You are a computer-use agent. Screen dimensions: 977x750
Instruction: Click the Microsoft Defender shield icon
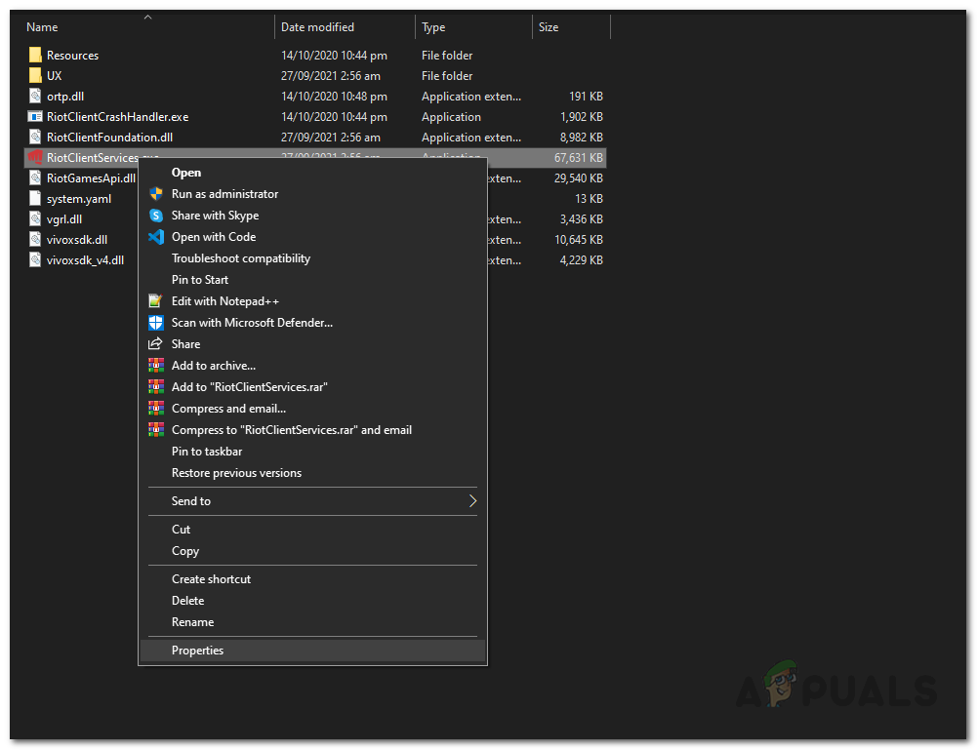coord(156,323)
